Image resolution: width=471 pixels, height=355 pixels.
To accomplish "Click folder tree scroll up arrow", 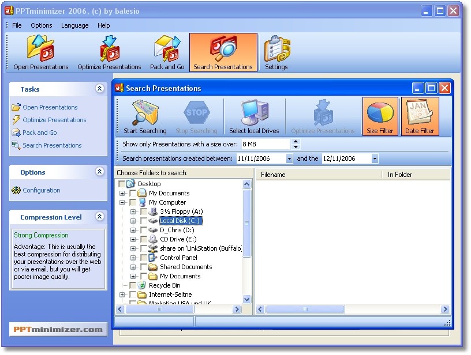I will [246, 184].
